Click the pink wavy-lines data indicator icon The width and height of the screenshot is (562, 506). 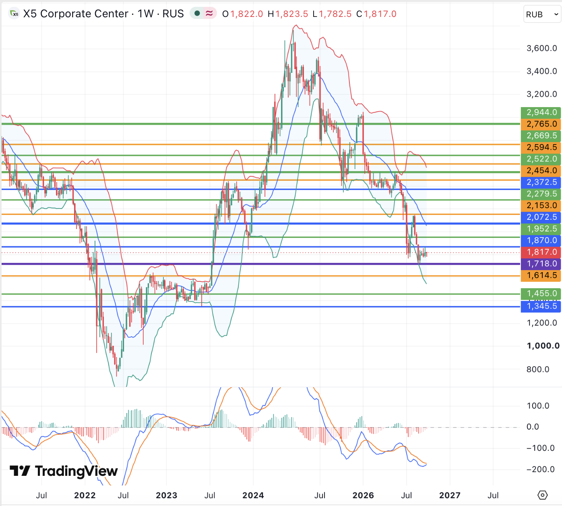[x=209, y=13]
